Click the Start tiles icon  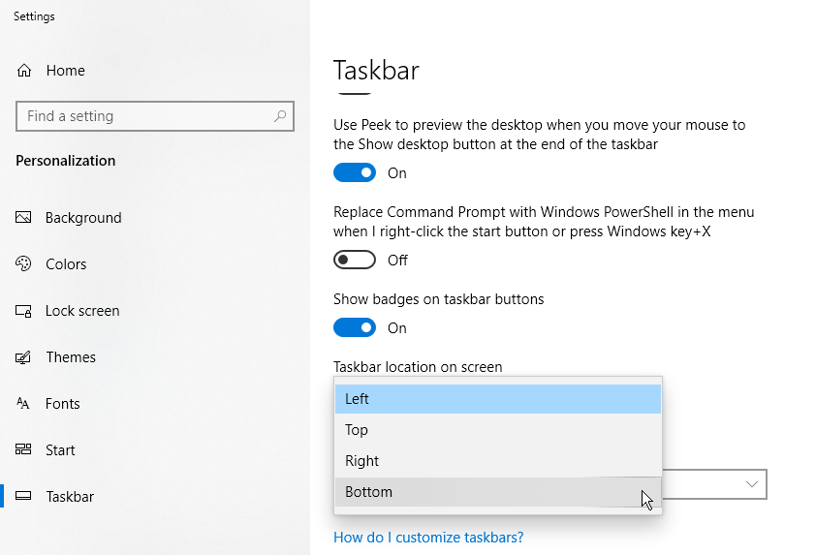tap(23, 449)
